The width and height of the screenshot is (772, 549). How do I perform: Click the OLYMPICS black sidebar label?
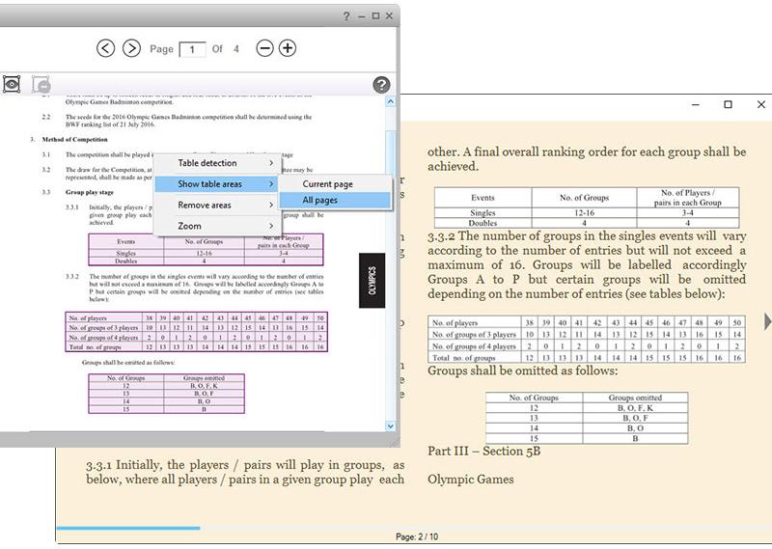click(x=372, y=281)
